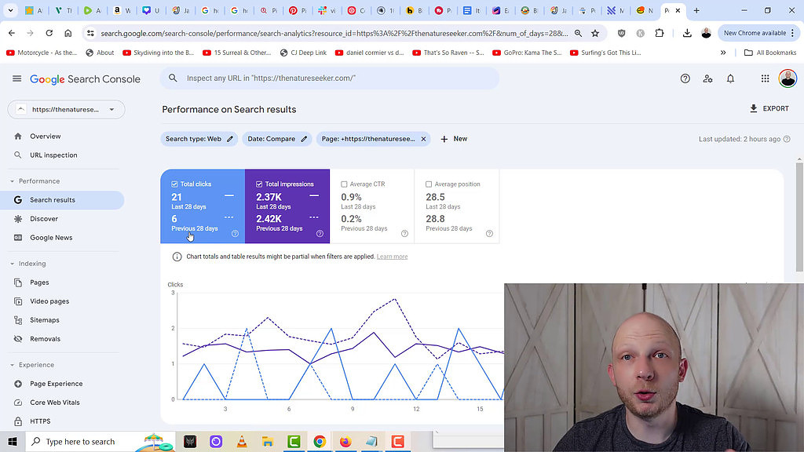Click the Inspect any URL search field
This screenshot has width=804, height=452.
tap(330, 78)
